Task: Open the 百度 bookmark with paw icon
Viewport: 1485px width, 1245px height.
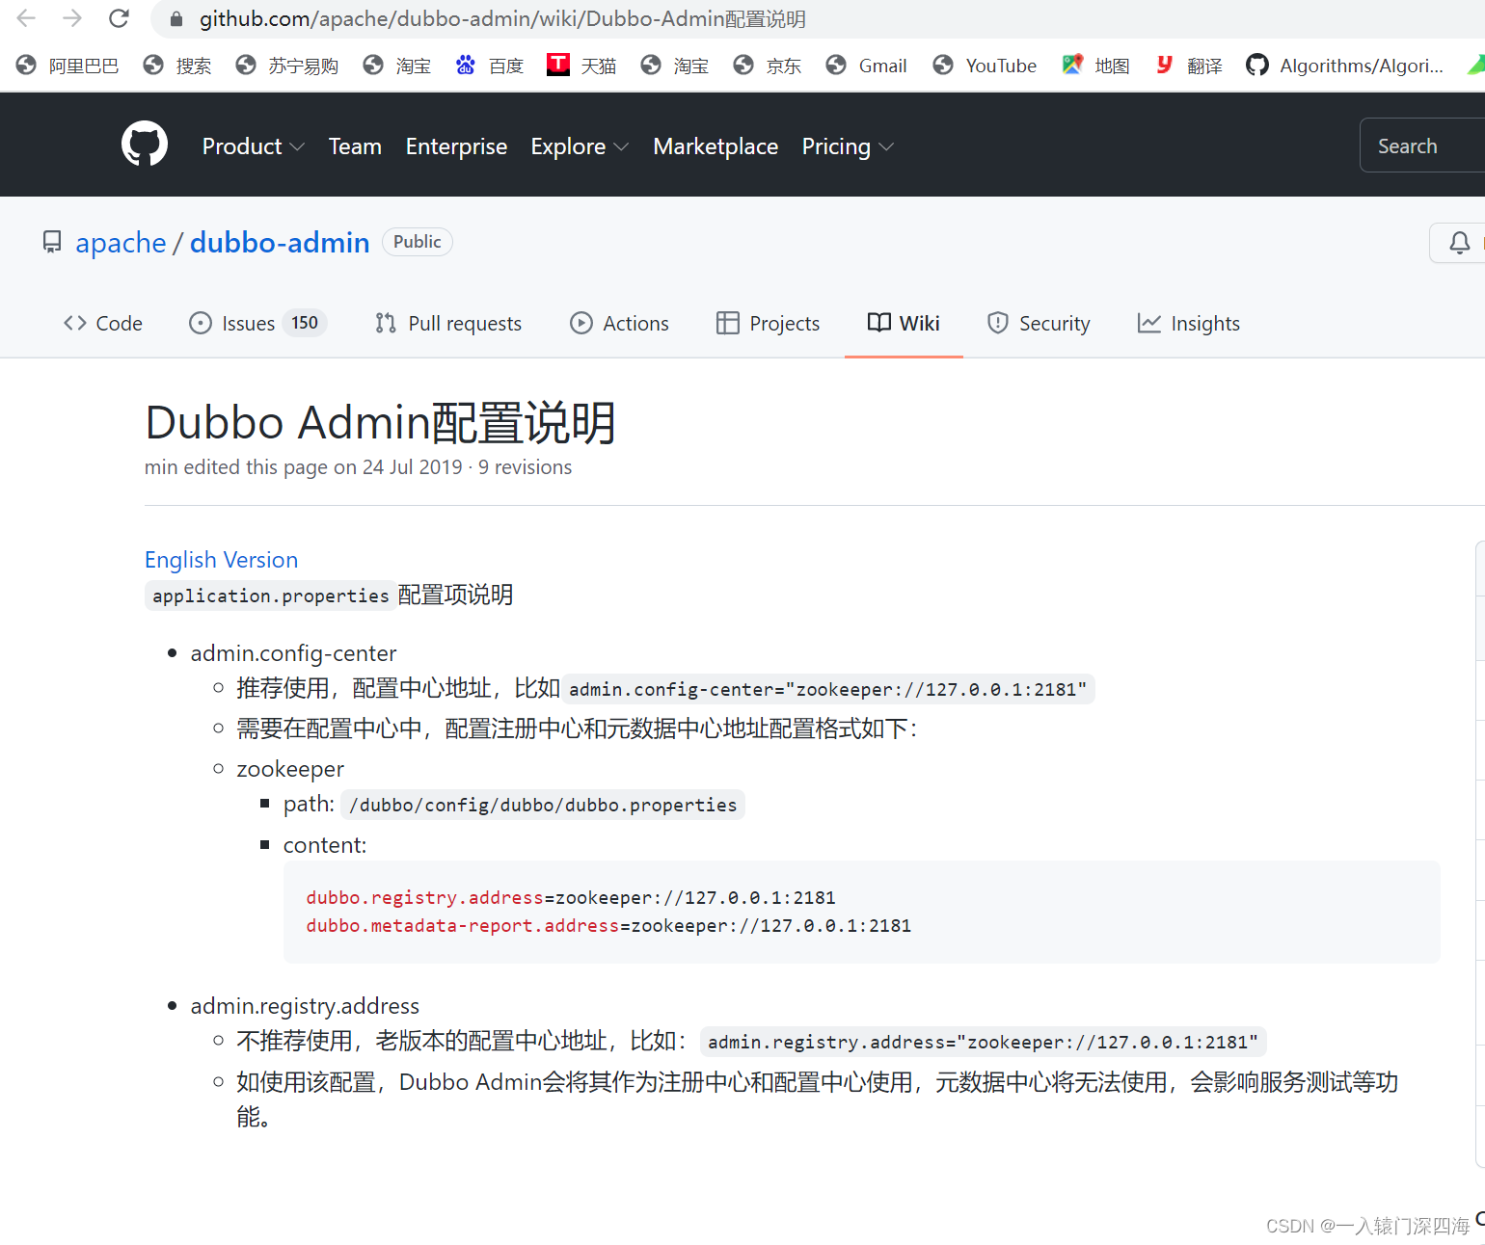Action: [x=490, y=66]
